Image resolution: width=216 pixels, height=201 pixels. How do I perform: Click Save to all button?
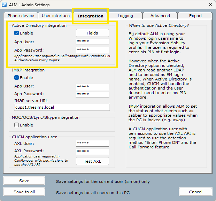point(24,192)
